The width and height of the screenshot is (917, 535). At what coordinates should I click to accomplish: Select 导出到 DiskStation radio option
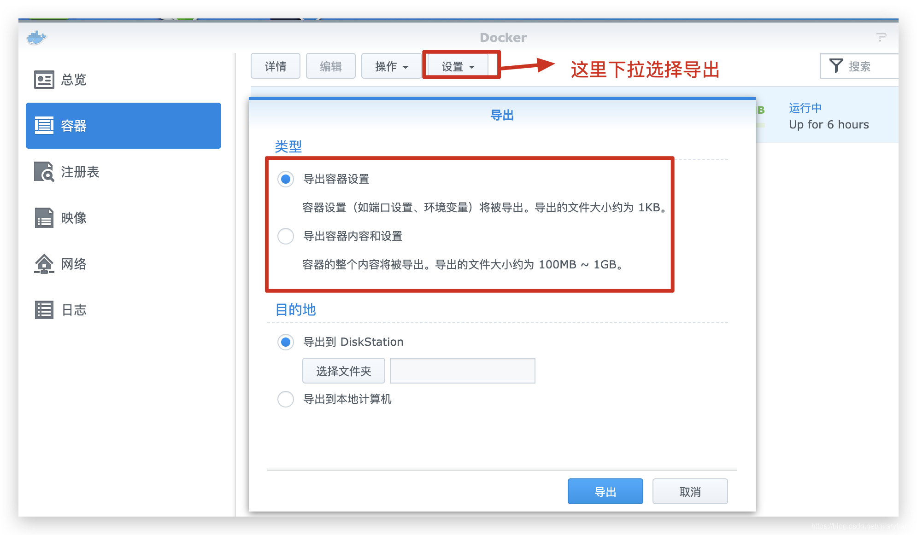click(286, 342)
